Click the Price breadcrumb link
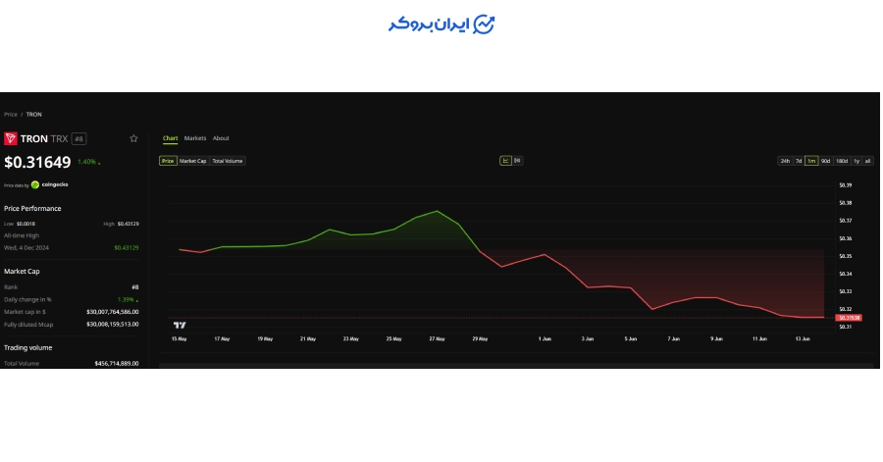The image size is (883, 462). [11, 114]
